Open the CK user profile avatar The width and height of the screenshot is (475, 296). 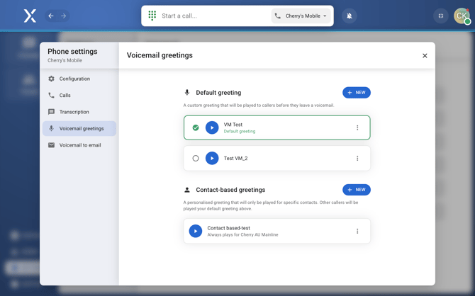462,16
